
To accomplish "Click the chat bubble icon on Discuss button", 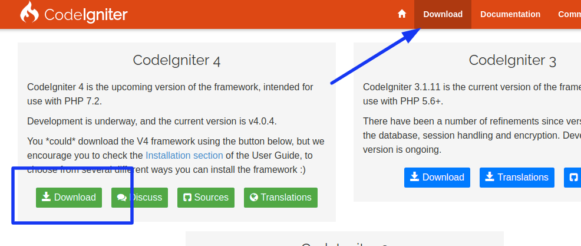I will click(x=122, y=198).
